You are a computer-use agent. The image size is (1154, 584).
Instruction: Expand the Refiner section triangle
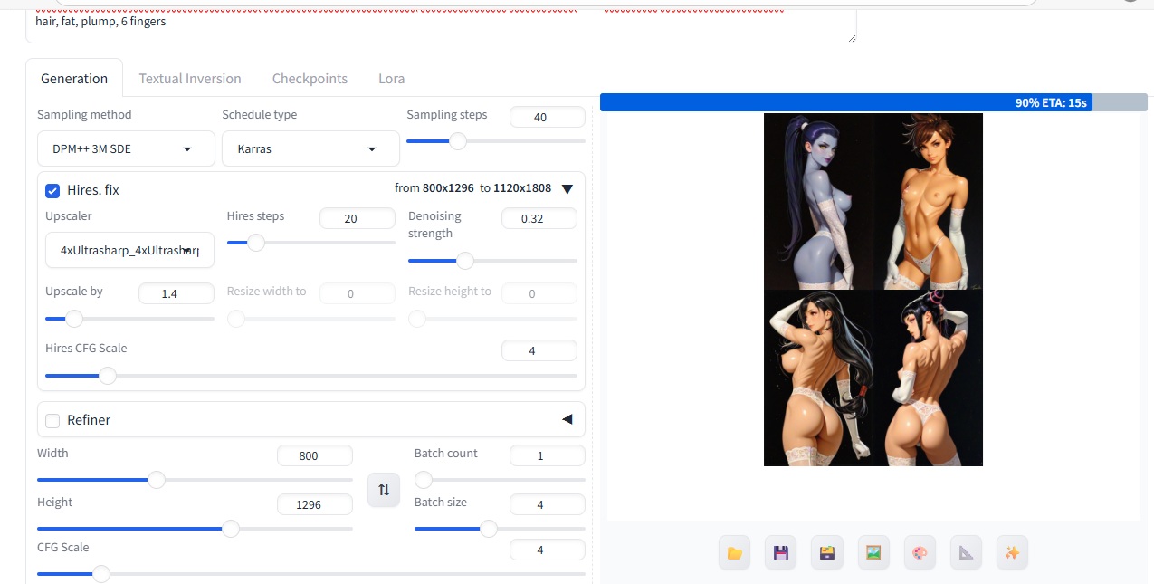point(567,419)
